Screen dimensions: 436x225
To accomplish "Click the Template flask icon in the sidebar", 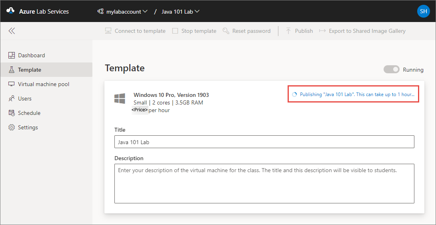I will point(12,70).
